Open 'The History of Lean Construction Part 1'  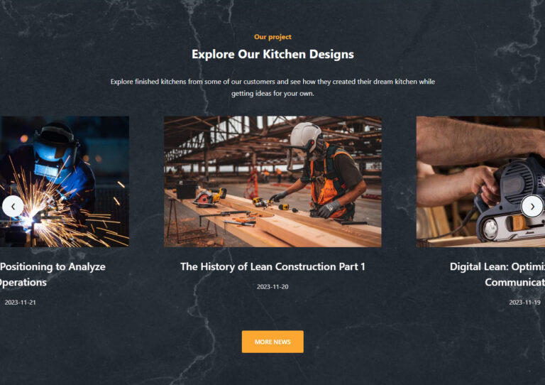pyautogui.click(x=272, y=267)
